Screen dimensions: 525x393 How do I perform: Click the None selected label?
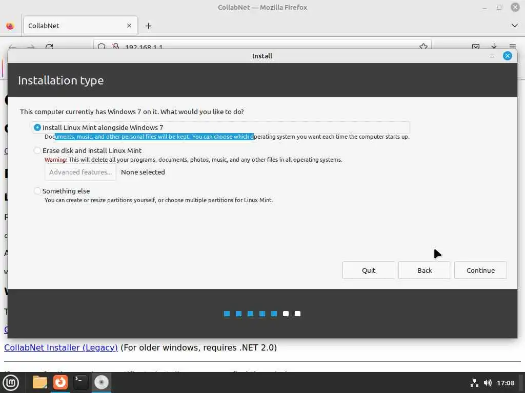(x=143, y=172)
